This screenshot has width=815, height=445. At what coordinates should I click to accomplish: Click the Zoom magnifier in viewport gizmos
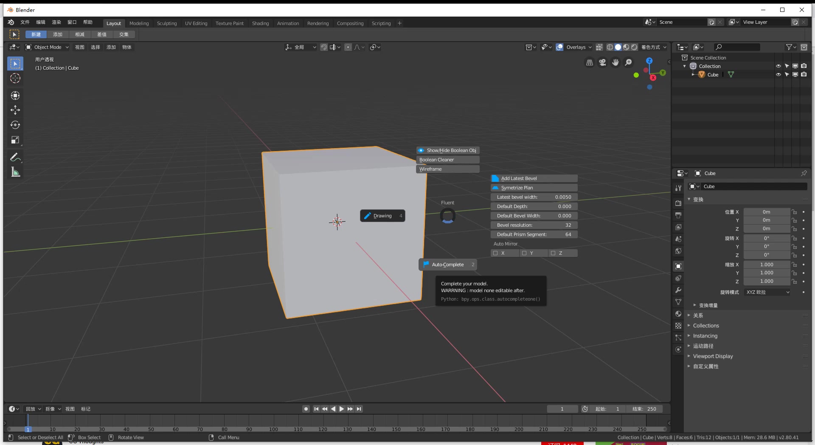point(629,62)
